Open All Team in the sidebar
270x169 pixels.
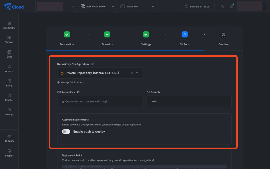tap(9, 139)
